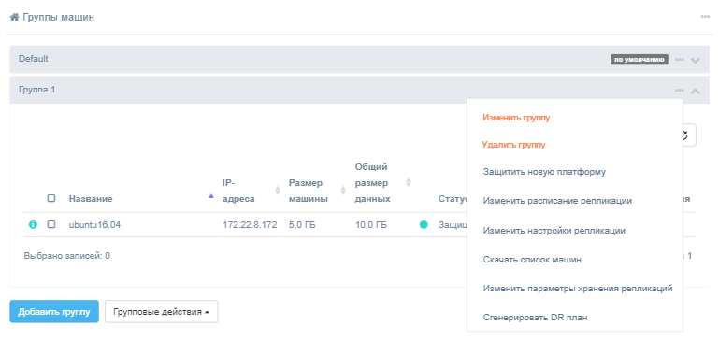
Task: Click the refresh icon button in table
Action: point(688,135)
